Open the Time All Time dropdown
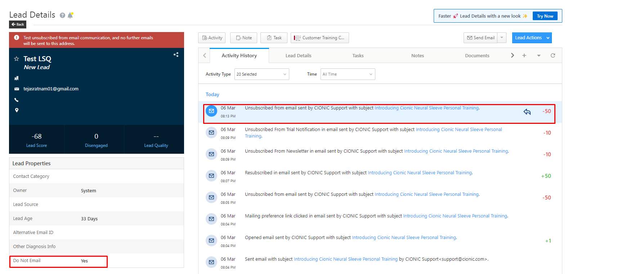This screenshot has height=274, width=639. [x=348, y=74]
